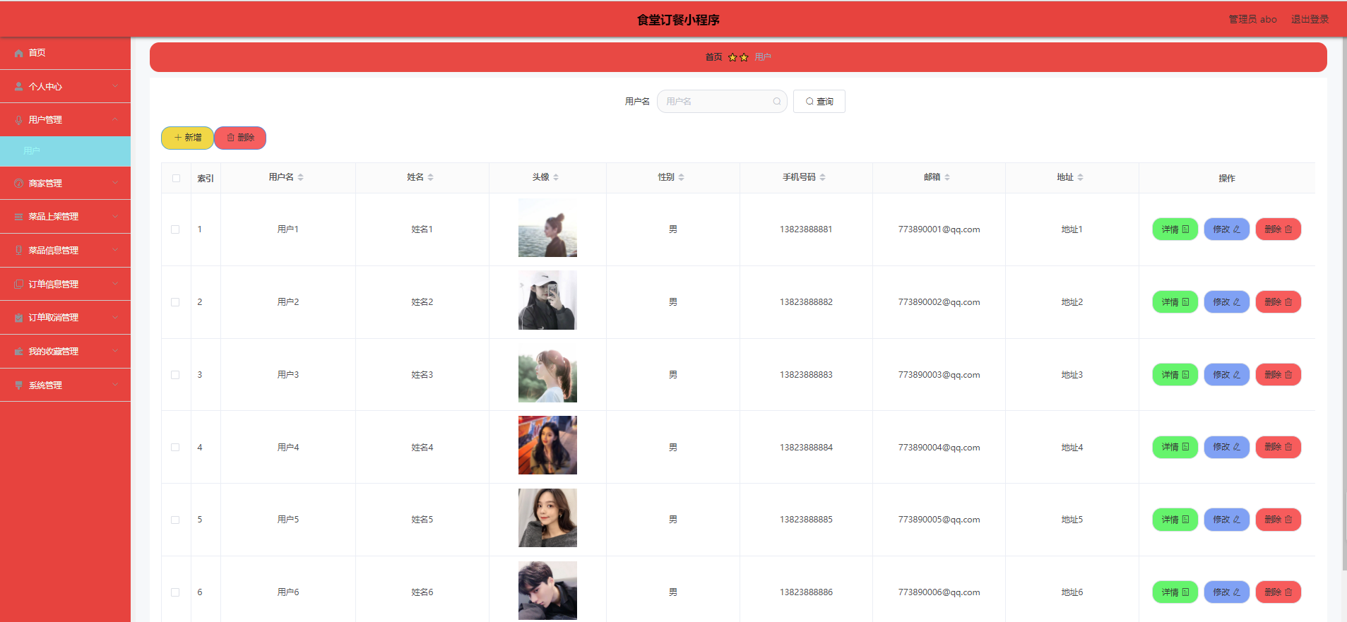Click the avatar thumbnail of 用户4
The width and height of the screenshot is (1347, 622).
coord(547,445)
